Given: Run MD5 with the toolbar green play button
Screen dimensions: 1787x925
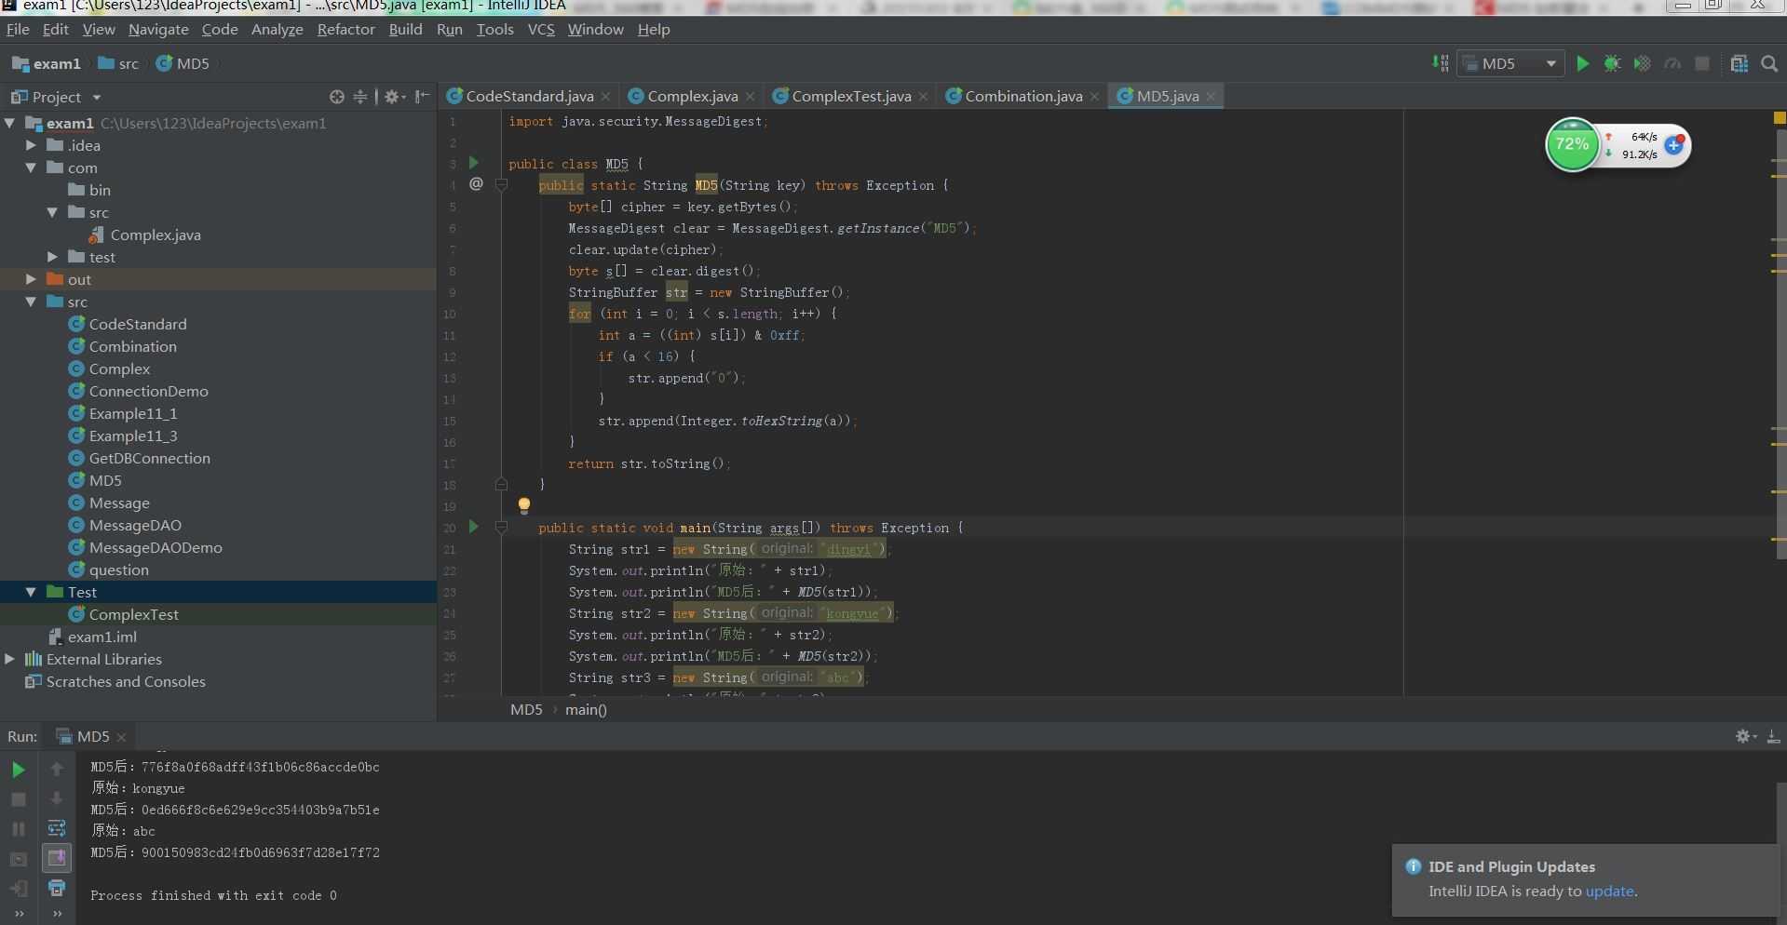Looking at the screenshot, I should point(1582,63).
